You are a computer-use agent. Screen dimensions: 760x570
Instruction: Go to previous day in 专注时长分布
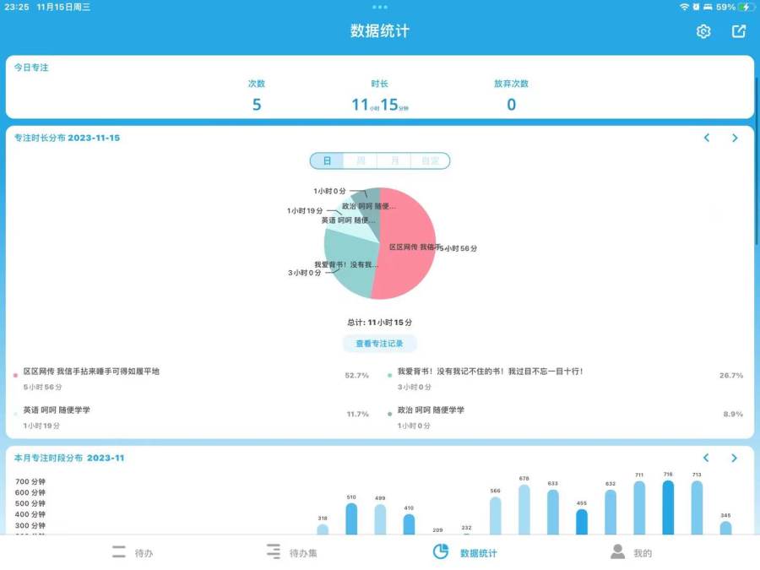(x=707, y=138)
